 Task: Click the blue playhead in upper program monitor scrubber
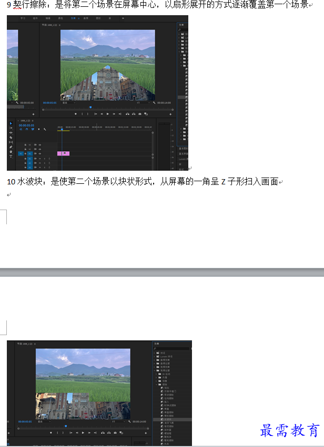90,108
